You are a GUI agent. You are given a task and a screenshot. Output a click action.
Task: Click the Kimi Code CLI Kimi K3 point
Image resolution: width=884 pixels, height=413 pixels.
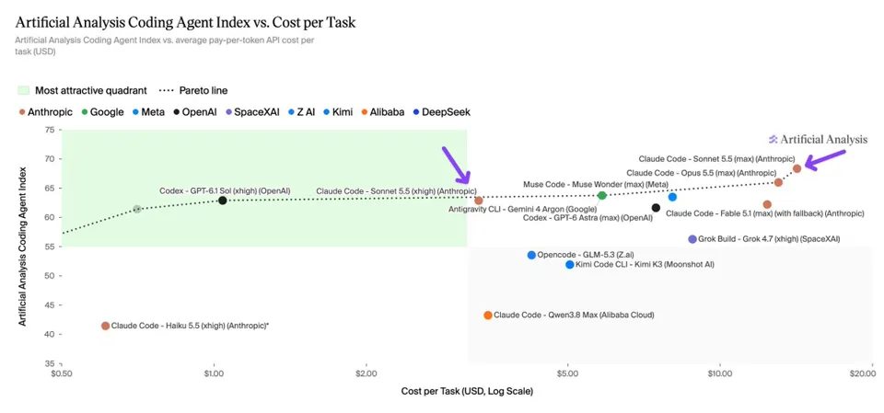click(569, 265)
